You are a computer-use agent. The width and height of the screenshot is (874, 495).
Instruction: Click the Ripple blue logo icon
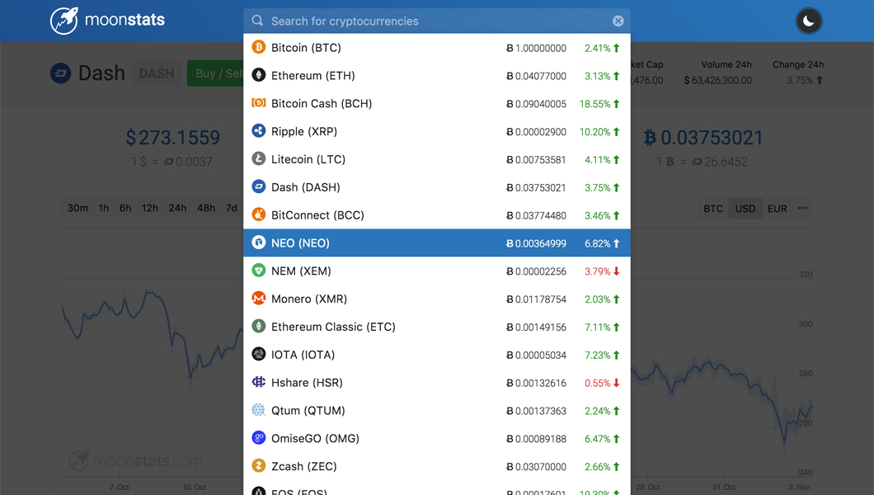(x=258, y=131)
